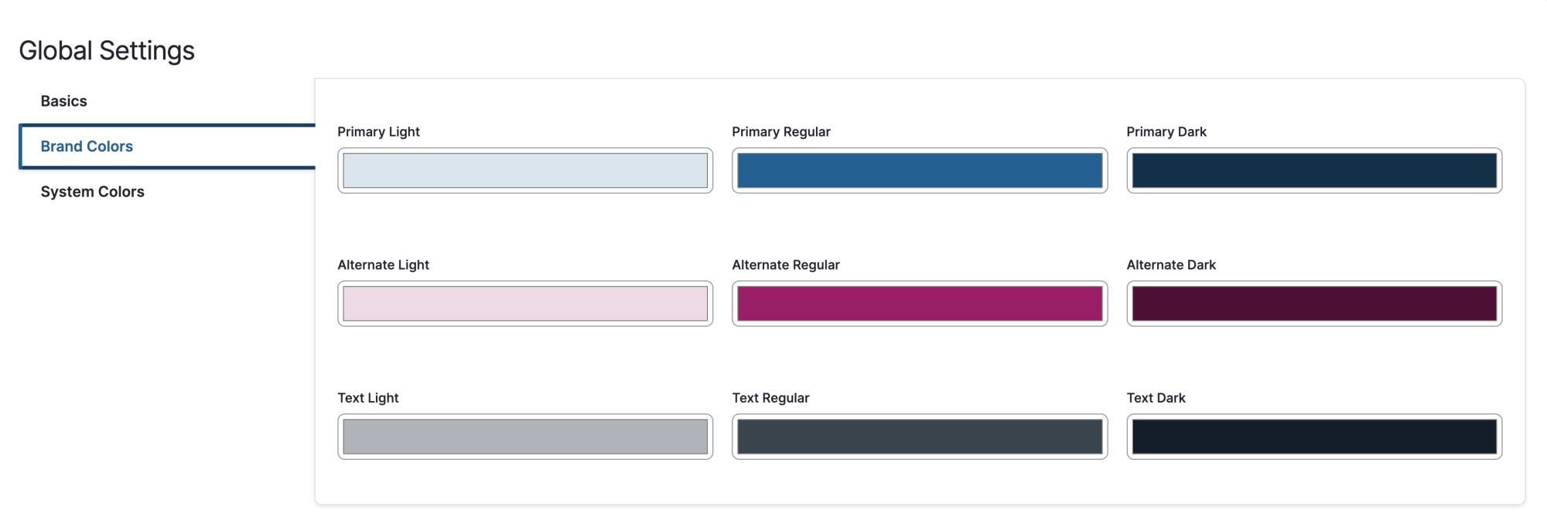Select the Alternate Dark maroon swatch
The height and width of the screenshot is (524, 1547).
tap(1314, 304)
